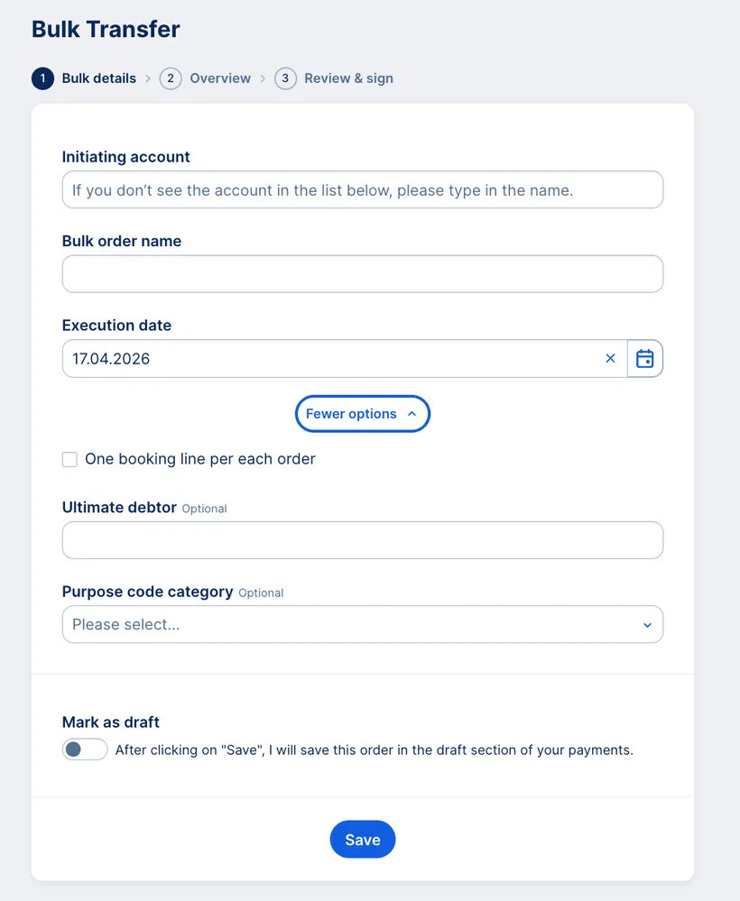
Task: Go to the Overview step
Action: (219, 78)
